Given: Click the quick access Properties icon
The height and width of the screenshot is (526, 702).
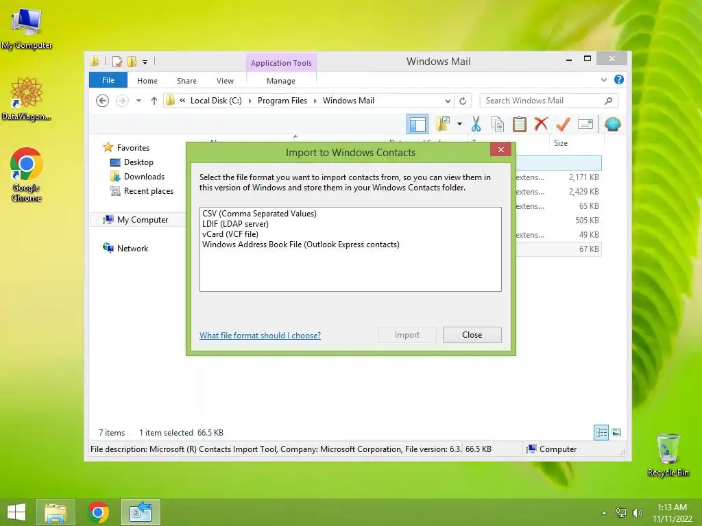Looking at the screenshot, I should [117, 61].
